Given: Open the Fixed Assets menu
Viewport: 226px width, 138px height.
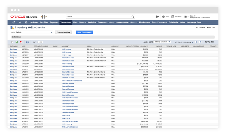Looking at the screenshot, I should tap(144, 22).
